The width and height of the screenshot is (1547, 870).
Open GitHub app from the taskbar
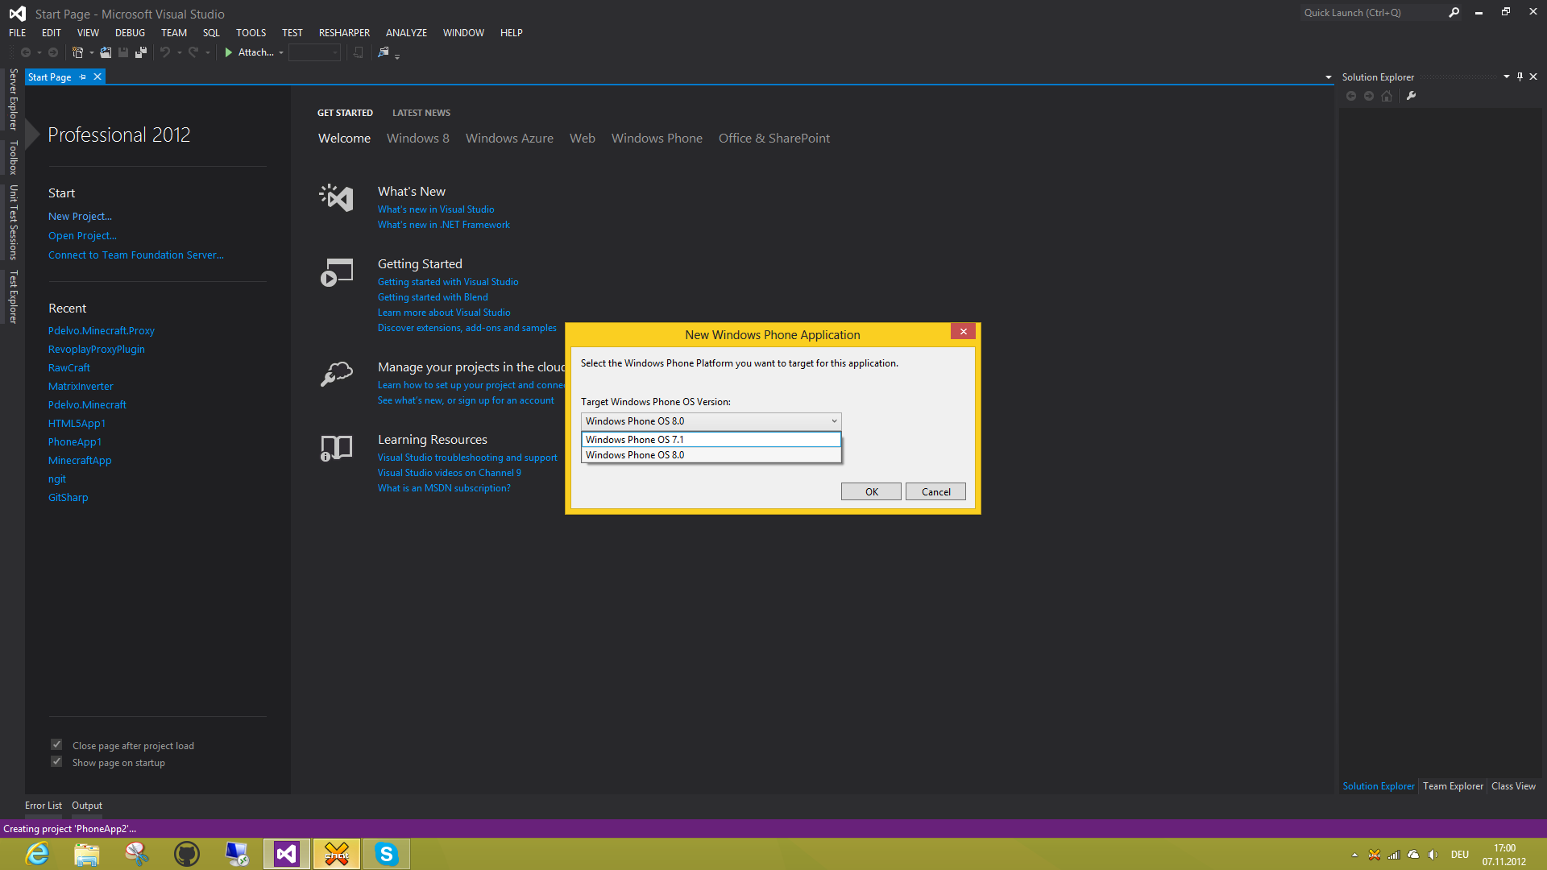(x=187, y=854)
